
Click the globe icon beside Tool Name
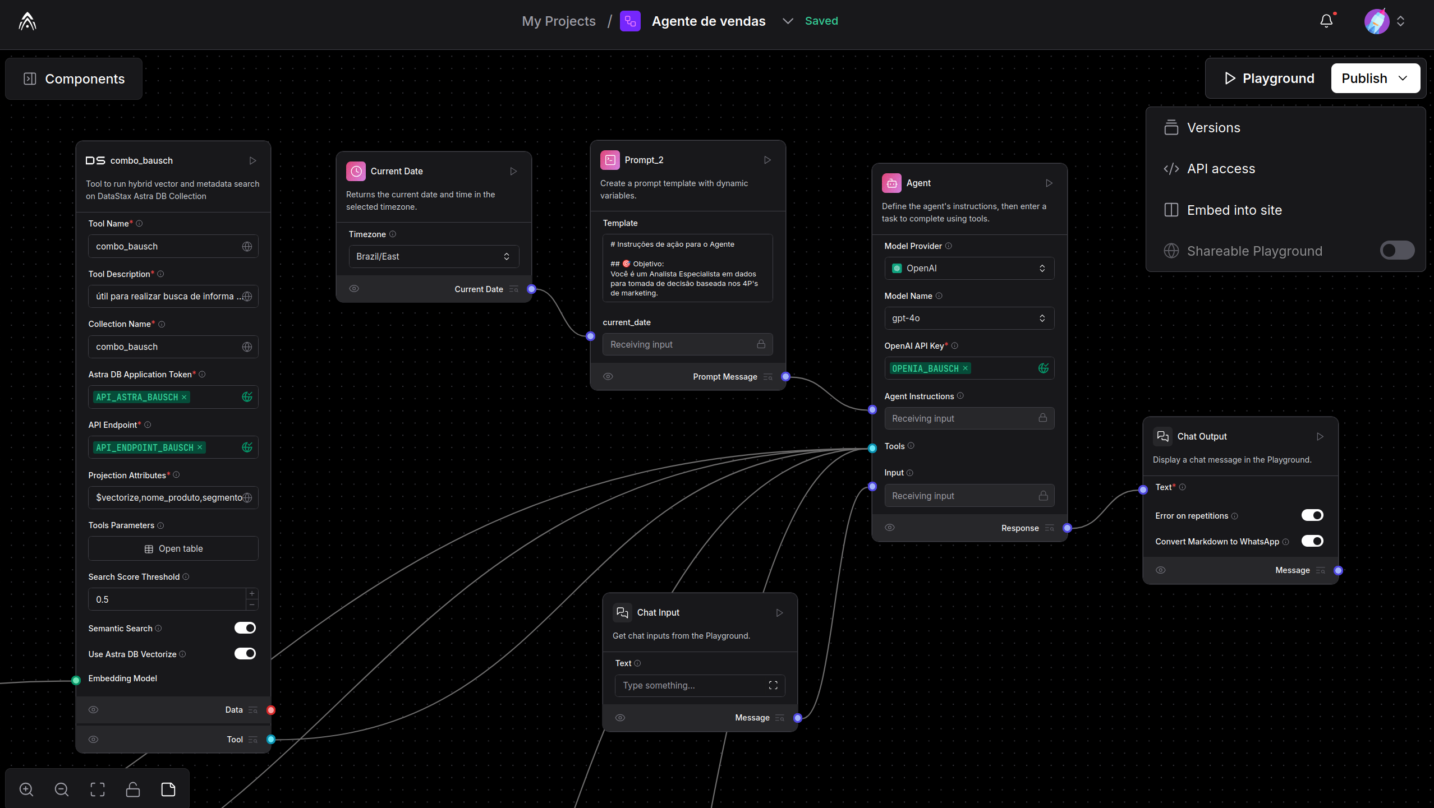point(247,246)
